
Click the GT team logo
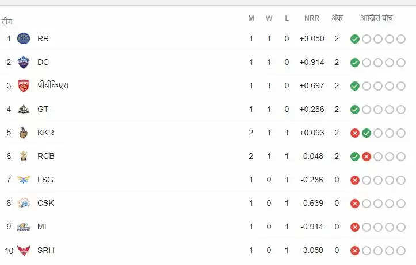pos(24,109)
